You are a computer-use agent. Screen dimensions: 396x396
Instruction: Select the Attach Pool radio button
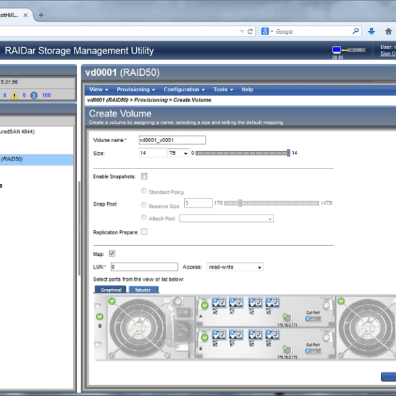click(x=144, y=217)
